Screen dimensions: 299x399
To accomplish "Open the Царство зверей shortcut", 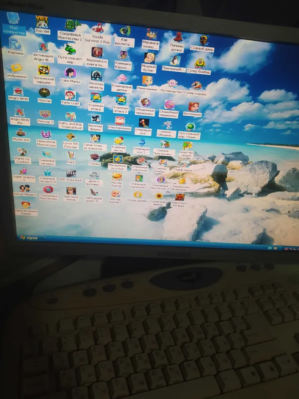I will (x=186, y=150).
